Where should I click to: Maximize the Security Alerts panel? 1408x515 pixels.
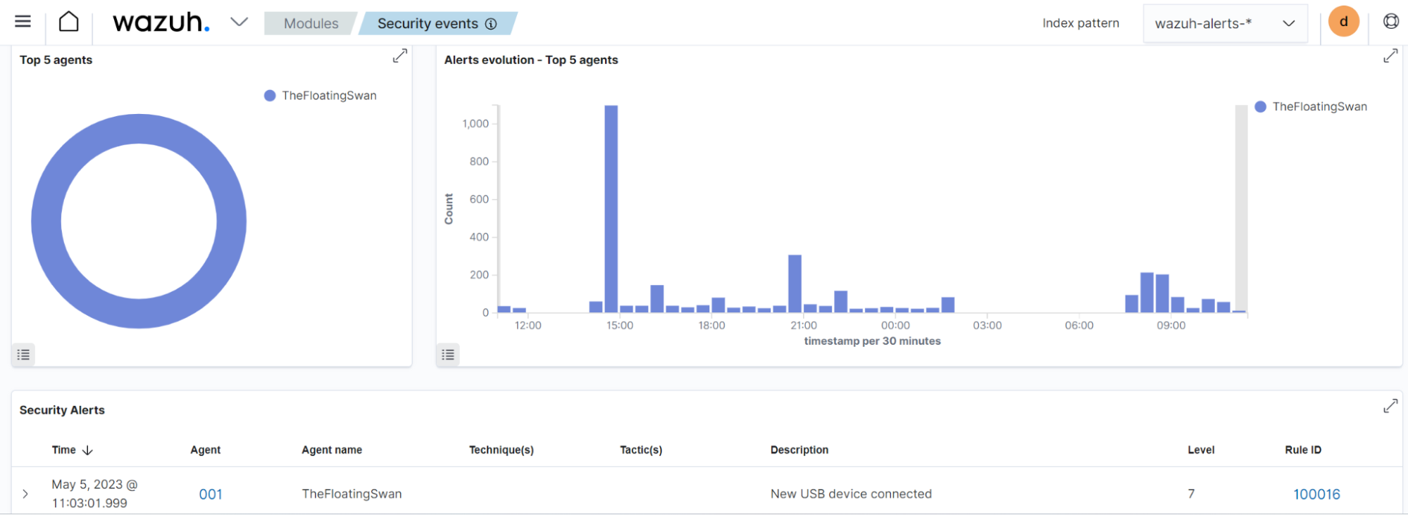coord(1390,406)
